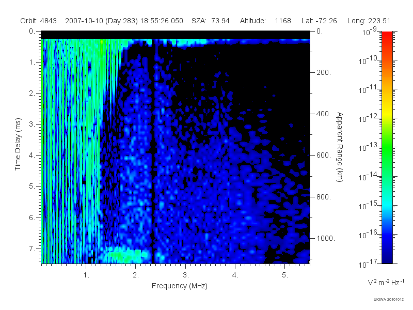Click the '10-9' colorbar tick label
This screenshot has width=413, height=310.
370,32
